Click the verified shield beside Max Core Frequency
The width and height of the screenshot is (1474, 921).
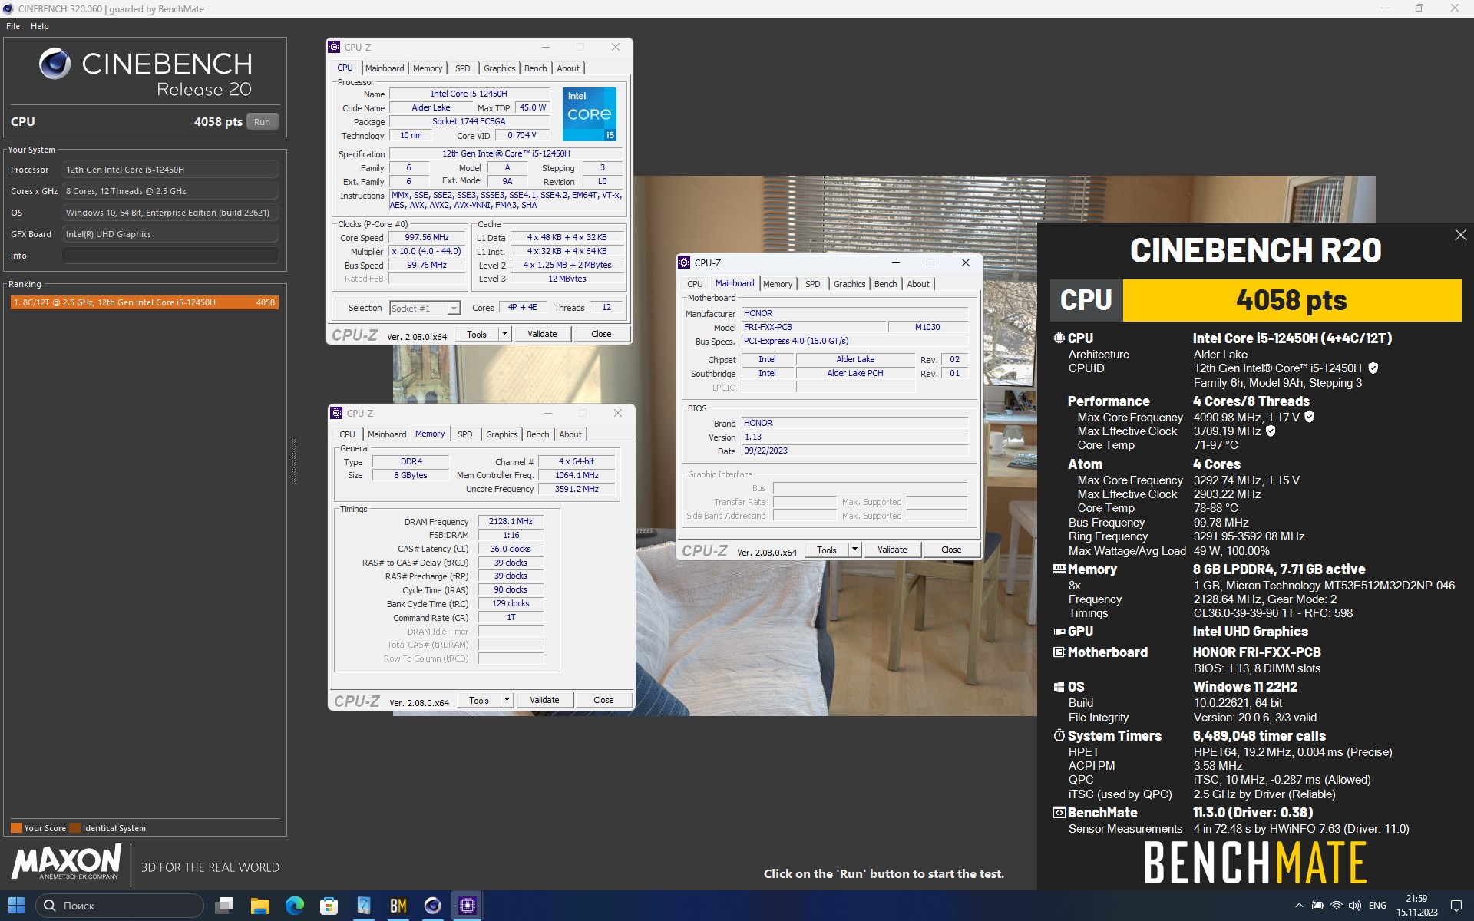click(1310, 417)
